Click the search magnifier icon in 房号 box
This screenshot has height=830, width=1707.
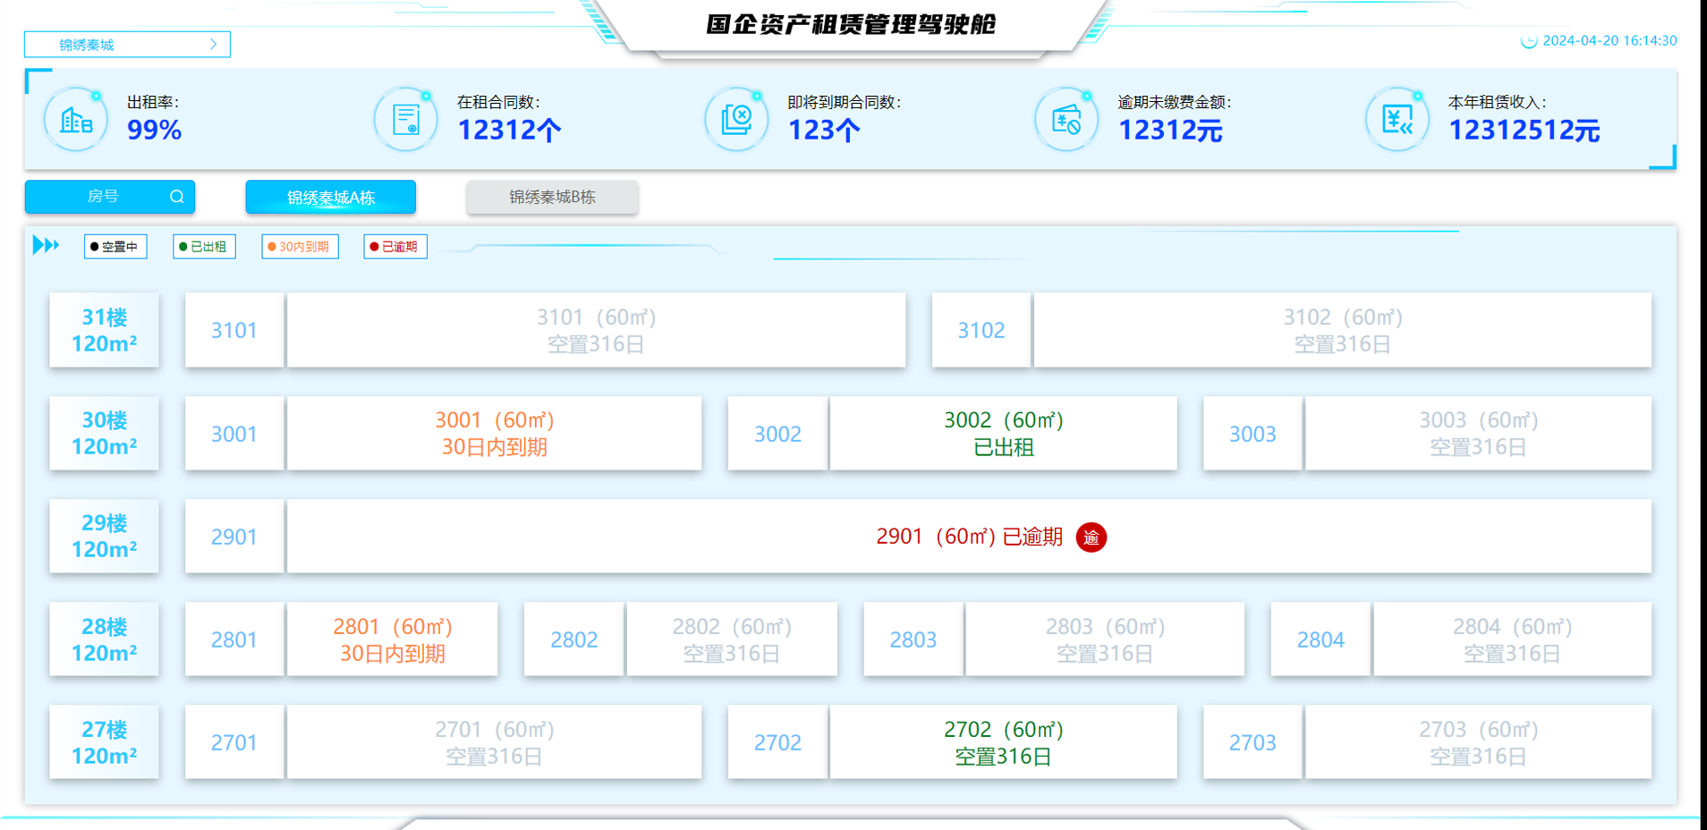point(177,197)
